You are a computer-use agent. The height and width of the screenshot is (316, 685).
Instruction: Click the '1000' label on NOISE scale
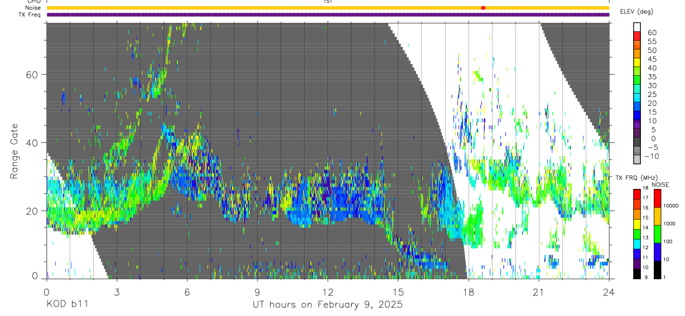[669, 223]
